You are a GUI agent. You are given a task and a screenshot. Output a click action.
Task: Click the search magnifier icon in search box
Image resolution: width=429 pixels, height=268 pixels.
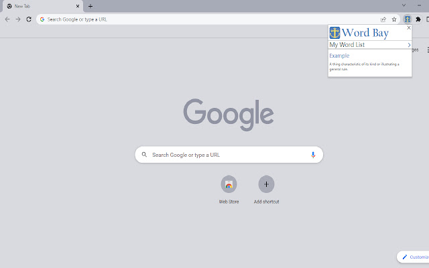coord(144,155)
